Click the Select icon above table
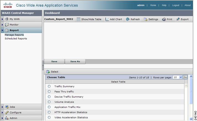Screen dimensions: 197x121 coord(48,72)
